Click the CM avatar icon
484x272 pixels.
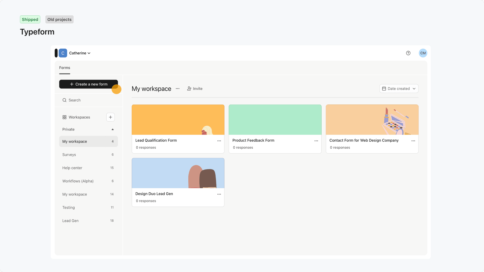[423, 53]
